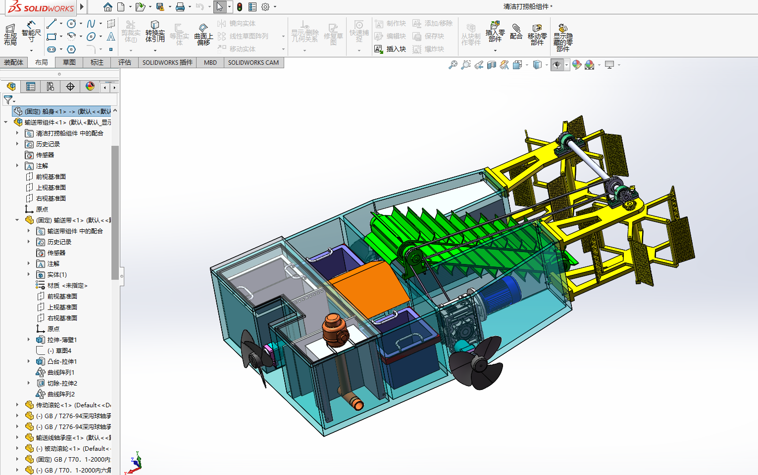Image resolution: width=758 pixels, height=475 pixels.
Task: Select the Spline sketch tool
Action: 91,24
